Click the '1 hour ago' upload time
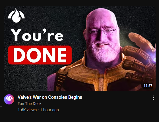 49,110
